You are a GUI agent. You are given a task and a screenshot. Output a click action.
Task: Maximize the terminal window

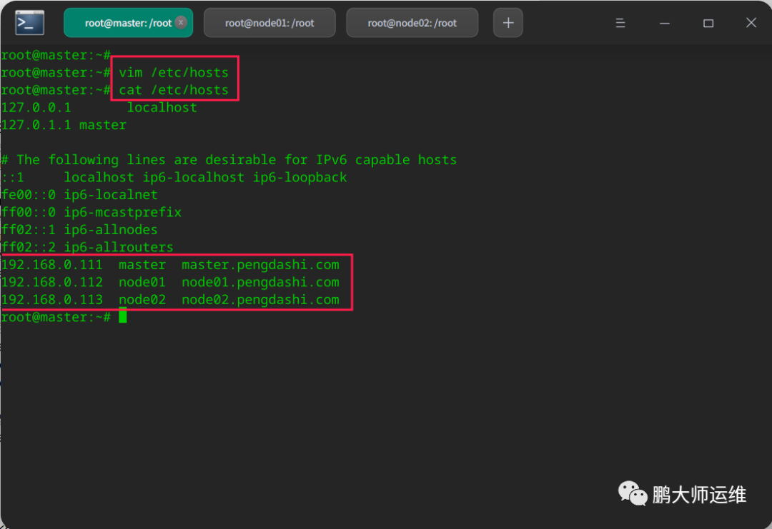coord(708,23)
